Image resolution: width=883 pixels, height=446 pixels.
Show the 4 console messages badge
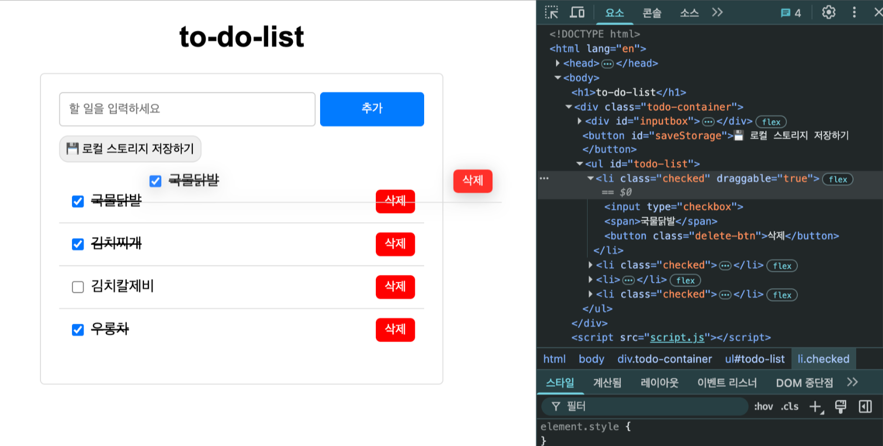(x=791, y=13)
